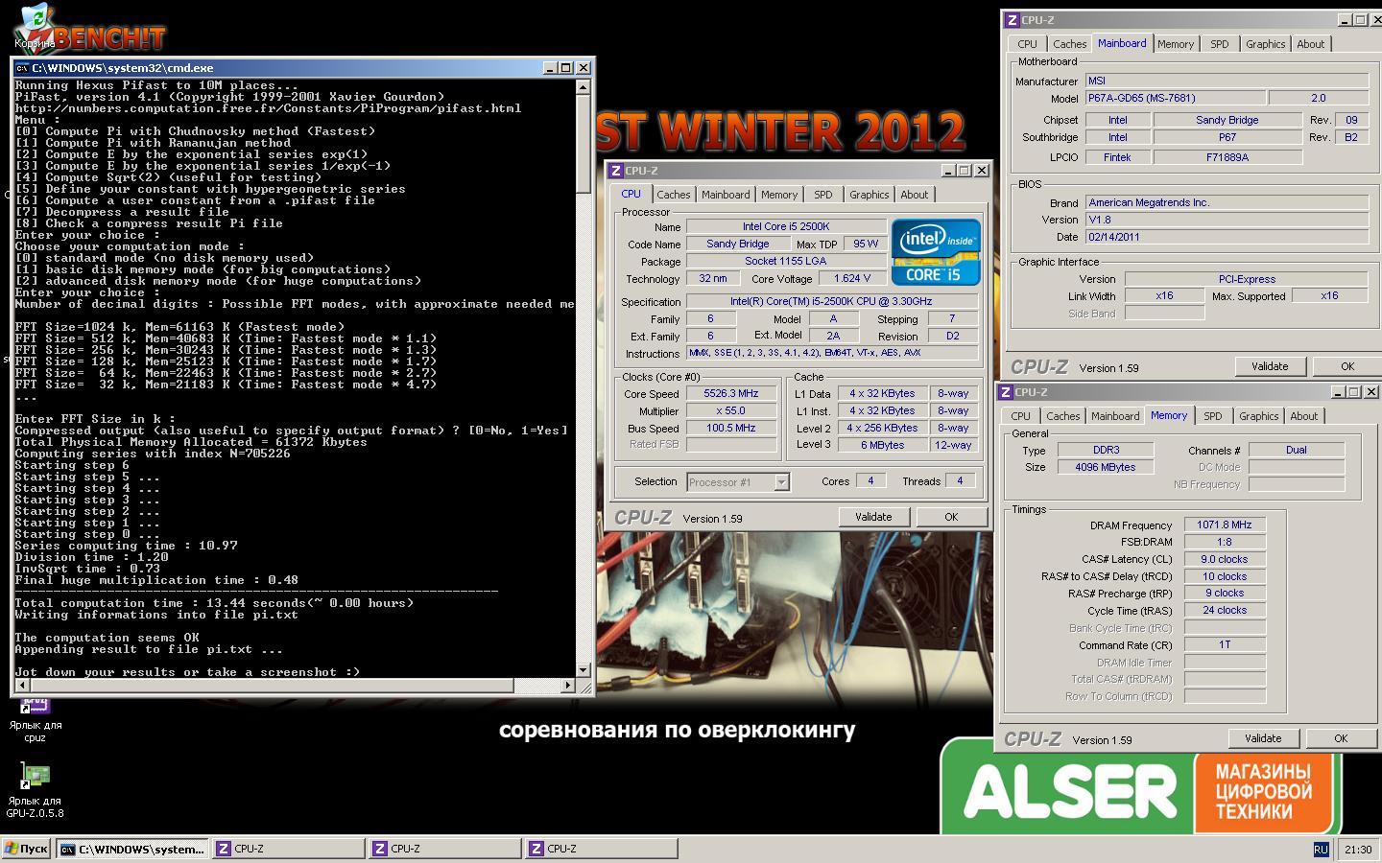Screen dimensions: 1382x863
Task: Click the Z icon in Mainboard window title
Action: [1012, 20]
